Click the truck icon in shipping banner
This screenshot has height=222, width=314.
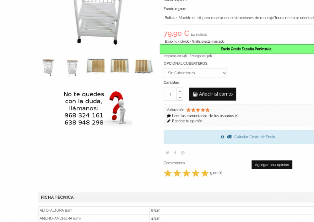click(x=229, y=137)
